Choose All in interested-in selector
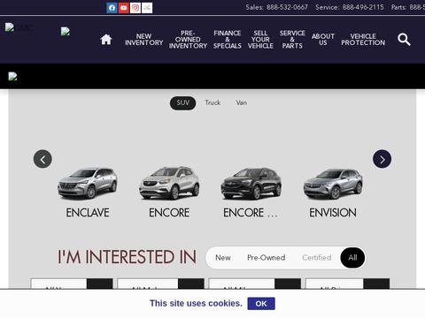 pos(352,258)
